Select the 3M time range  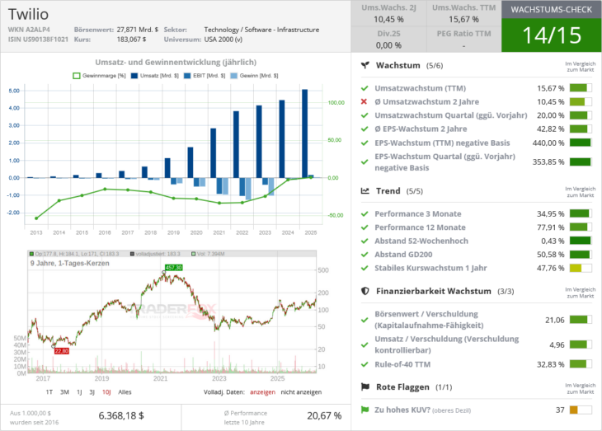tap(64, 391)
